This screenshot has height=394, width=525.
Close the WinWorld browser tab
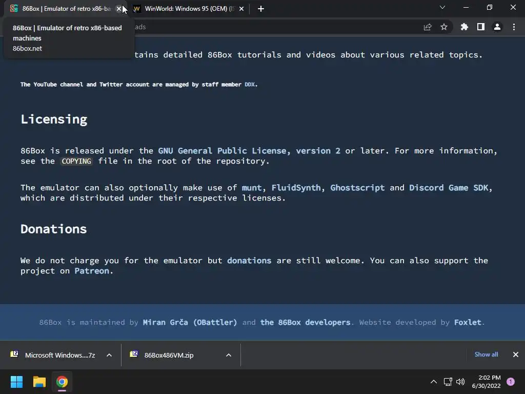[x=241, y=9]
